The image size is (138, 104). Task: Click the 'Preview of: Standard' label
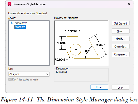tap(66, 18)
